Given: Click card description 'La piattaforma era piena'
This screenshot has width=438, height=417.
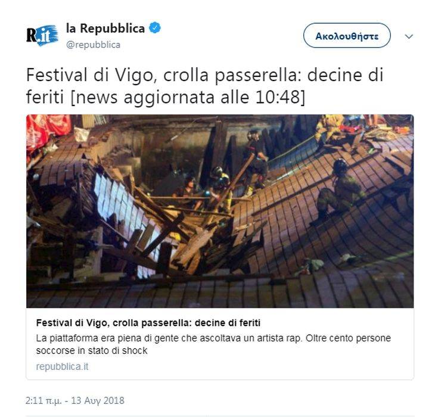Looking at the screenshot, I should tap(213, 338).
